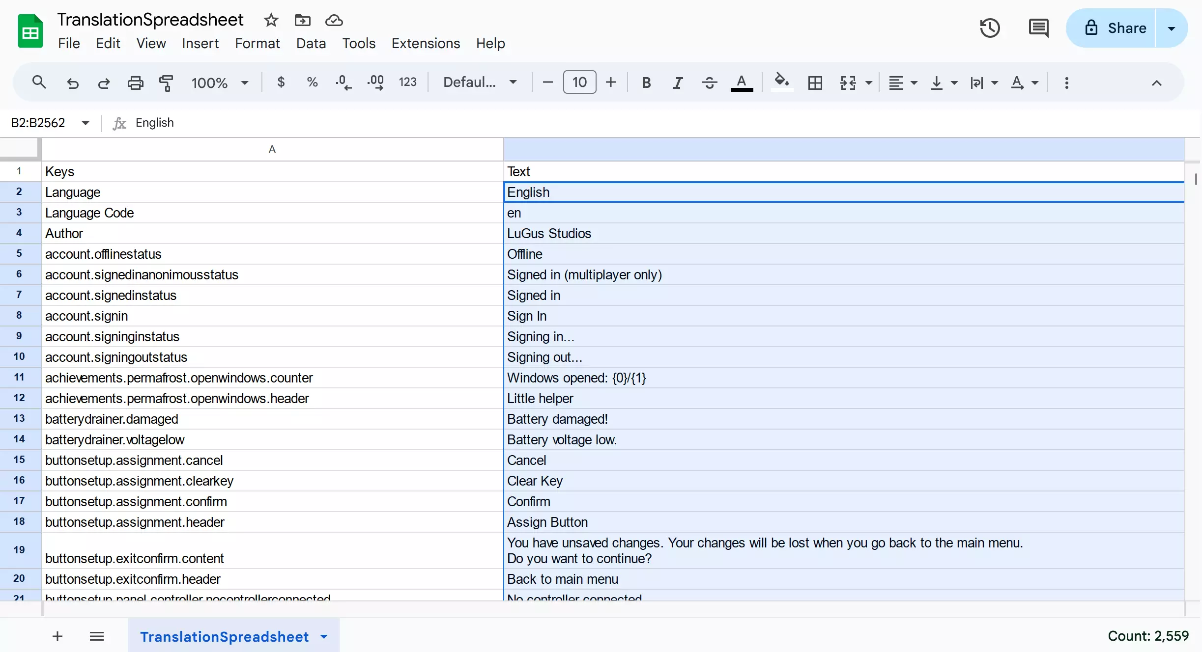Screen dimensions: 1202x652
Task: Open the comments panel icon
Action: (1038, 28)
